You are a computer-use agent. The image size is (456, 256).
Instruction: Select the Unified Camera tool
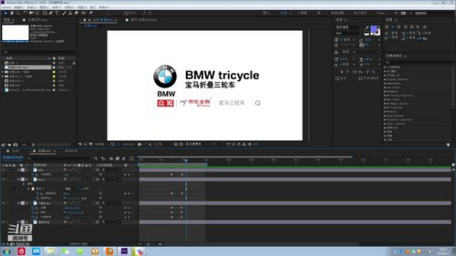(x=31, y=13)
